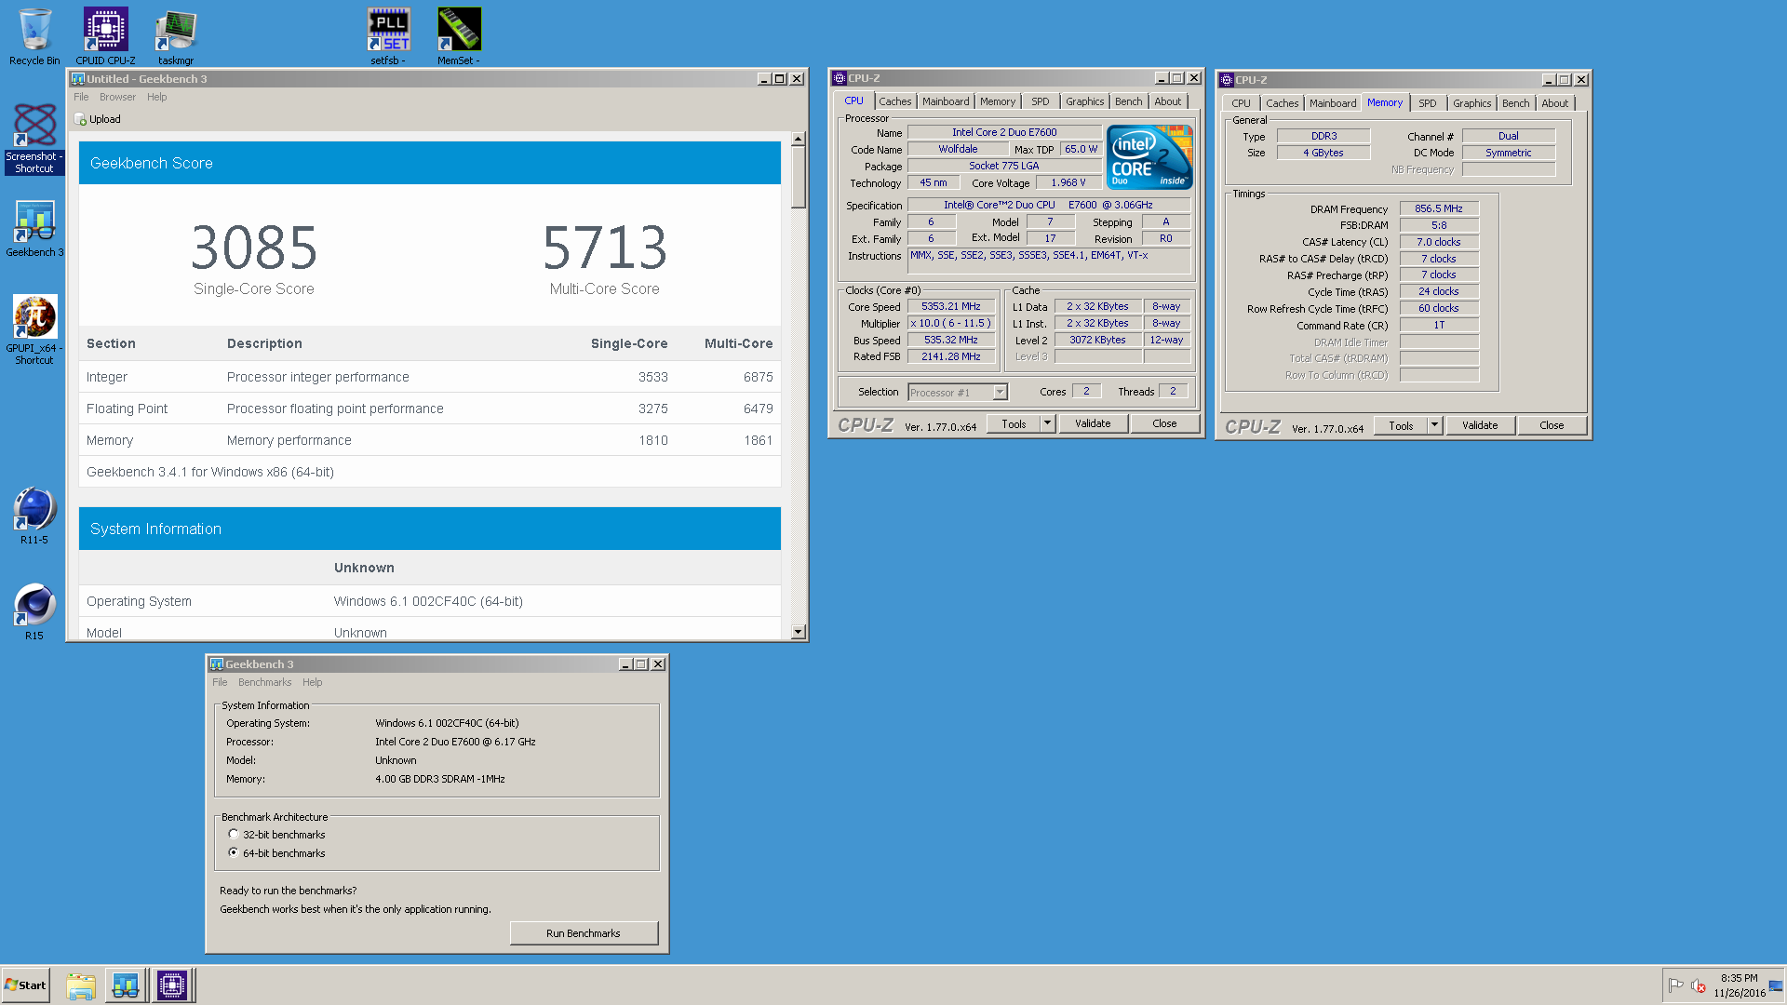Click scroll-up arrow in Geekbench results
The width and height of the screenshot is (1787, 1005).
(x=798, y=139)
